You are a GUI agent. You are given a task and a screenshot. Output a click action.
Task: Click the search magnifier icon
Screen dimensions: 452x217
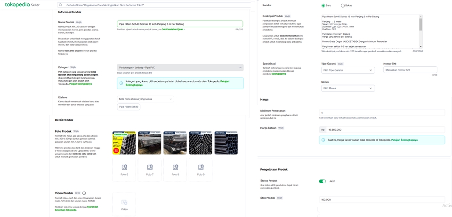(x=61, y=5)
